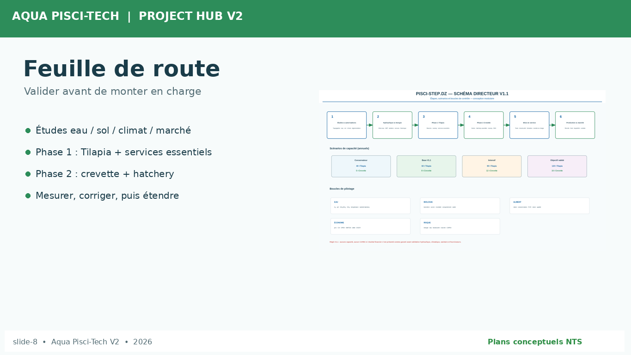Select the subtitle 'Valider avant de monter en charge'

[x=113, y=92]
